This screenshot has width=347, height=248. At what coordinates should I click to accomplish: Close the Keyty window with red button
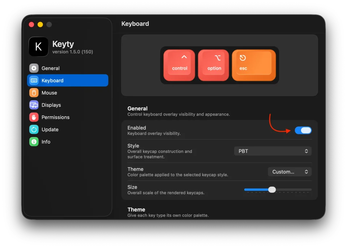31,25
